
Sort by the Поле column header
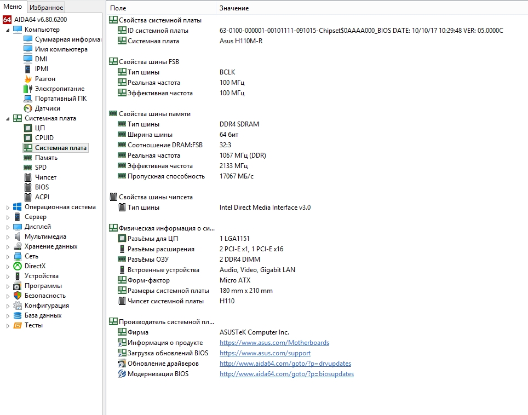pyautogui.click(x=161, y=8)
